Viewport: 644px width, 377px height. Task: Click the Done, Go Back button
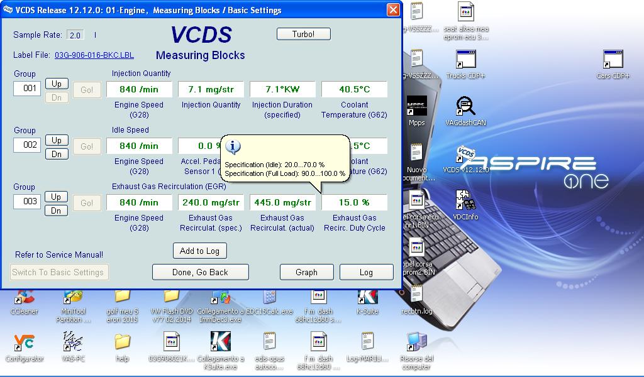click(x=200, y=272)
